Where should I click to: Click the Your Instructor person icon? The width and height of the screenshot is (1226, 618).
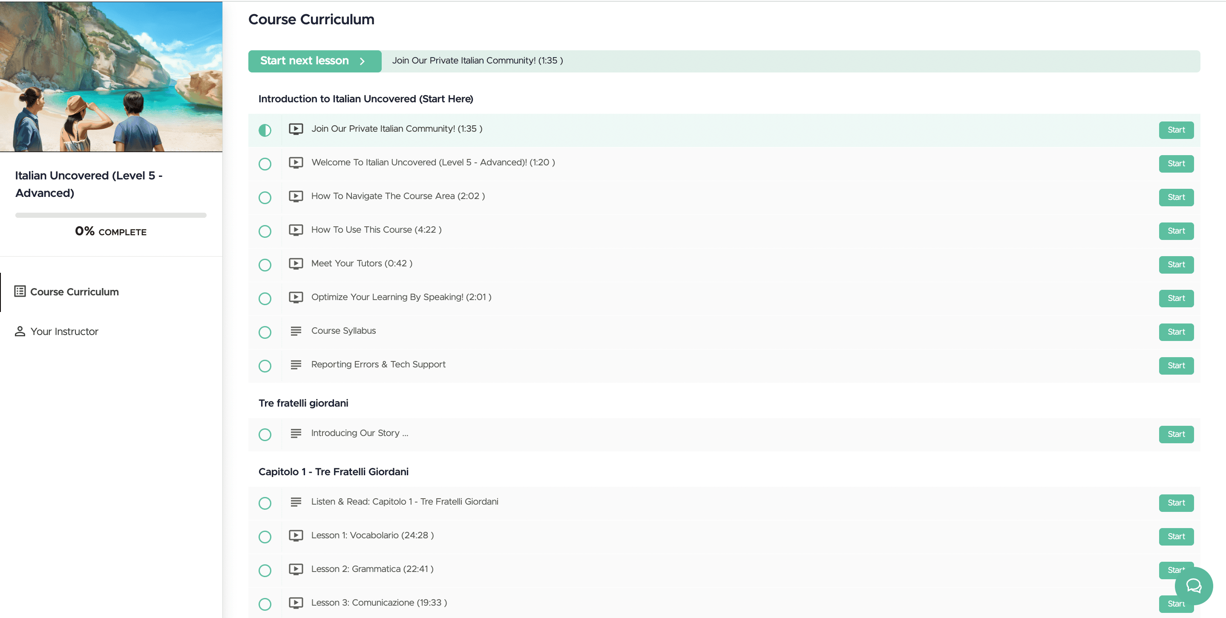tap(20, 332)
